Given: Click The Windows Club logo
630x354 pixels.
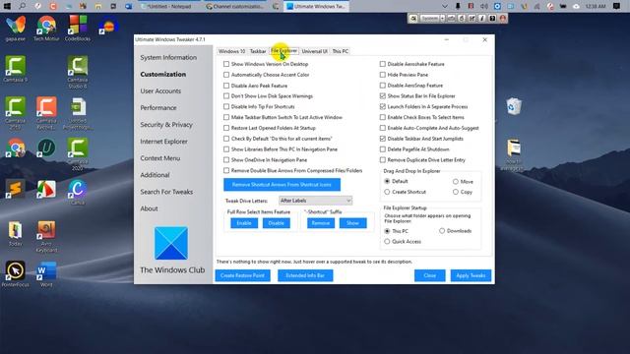Looking at the screenshot, I should pyautogui.click(x=171, y=243).
